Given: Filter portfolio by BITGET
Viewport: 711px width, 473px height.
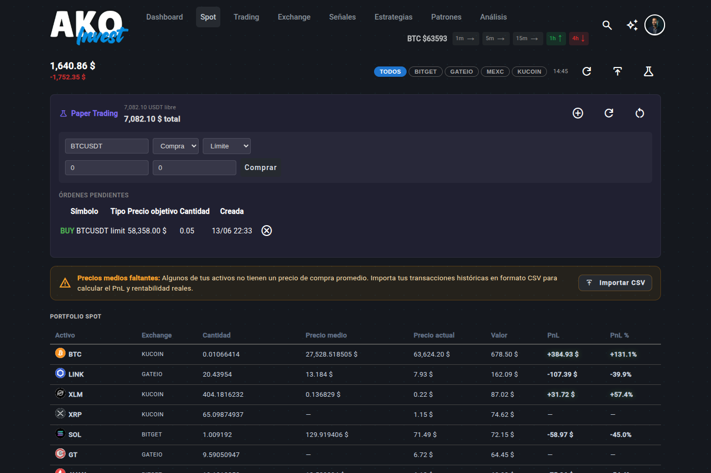Looking at the screenshot, I should tap(426, 72).
